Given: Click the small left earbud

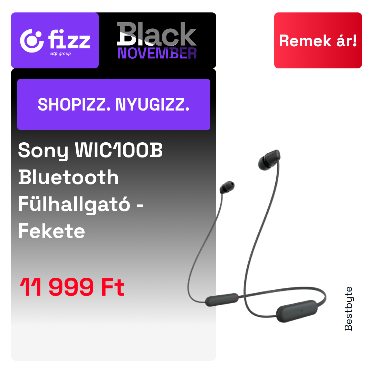Looking at the screenshot, I should coord(227,187).
